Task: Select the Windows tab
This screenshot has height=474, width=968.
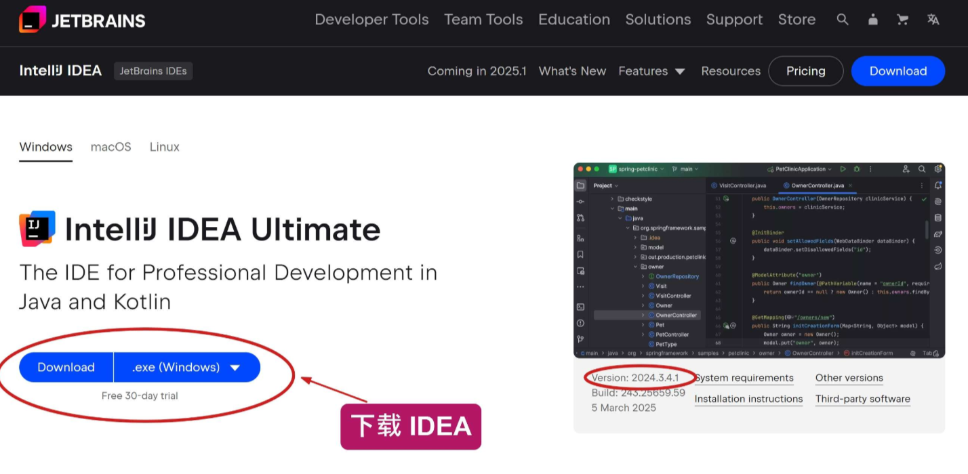Action: (x=45, y=148)
